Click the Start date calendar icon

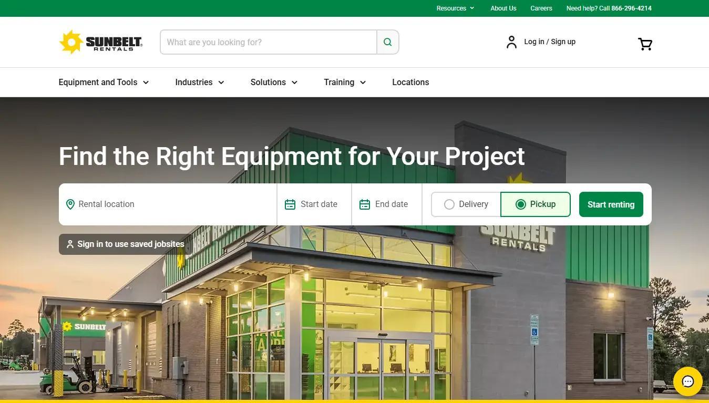[x=290, y=204]
